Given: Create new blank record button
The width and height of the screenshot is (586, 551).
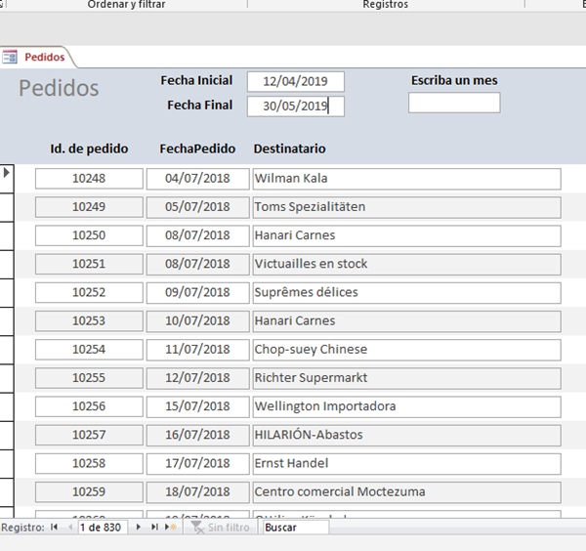Looking at the screenshot, I should (x=171, y=528).
